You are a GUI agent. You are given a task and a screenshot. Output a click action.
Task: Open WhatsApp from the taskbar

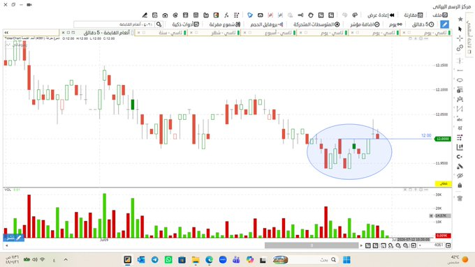168,260
